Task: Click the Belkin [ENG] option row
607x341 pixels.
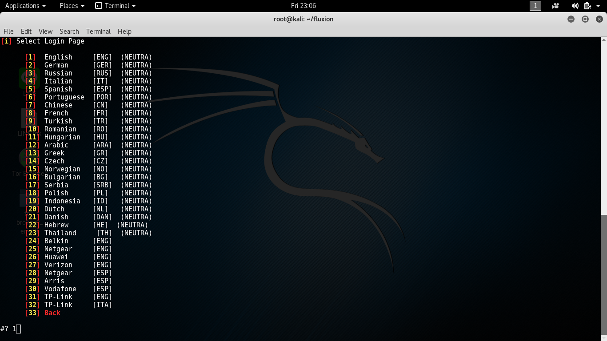Action: pyautogui.click(x=68, y=241)
